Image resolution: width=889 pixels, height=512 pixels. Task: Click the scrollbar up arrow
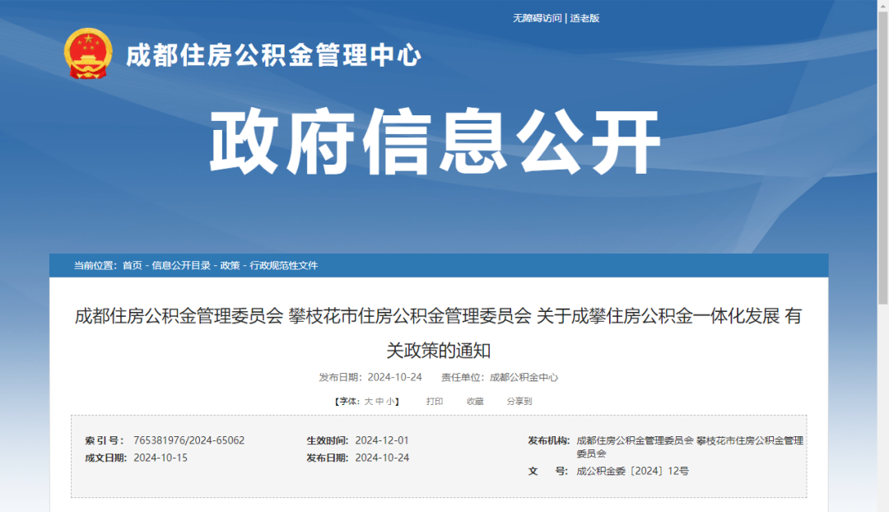[x=882, y=6]
